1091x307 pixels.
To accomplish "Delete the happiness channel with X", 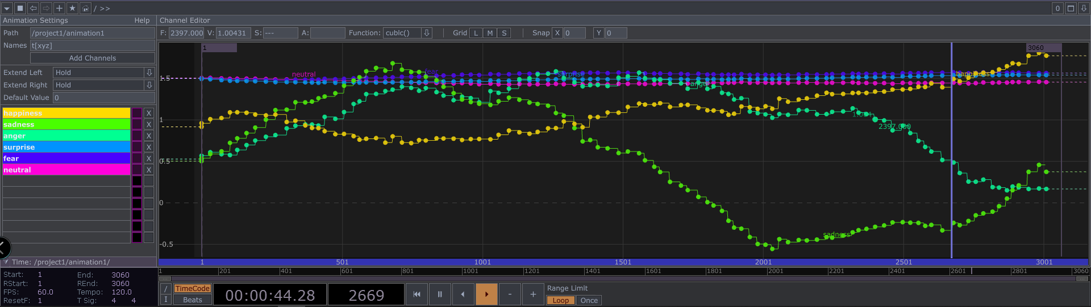I will 149,113.
